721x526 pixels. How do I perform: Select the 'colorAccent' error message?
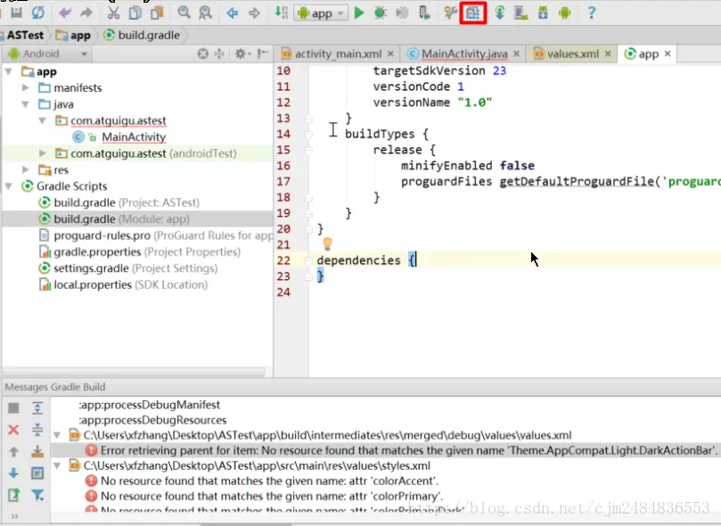[269, 481]
